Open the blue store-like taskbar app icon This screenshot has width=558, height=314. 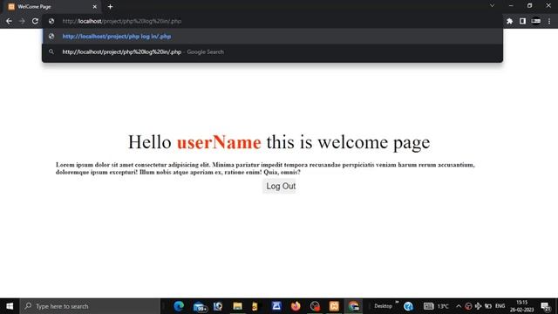(276, 306)
